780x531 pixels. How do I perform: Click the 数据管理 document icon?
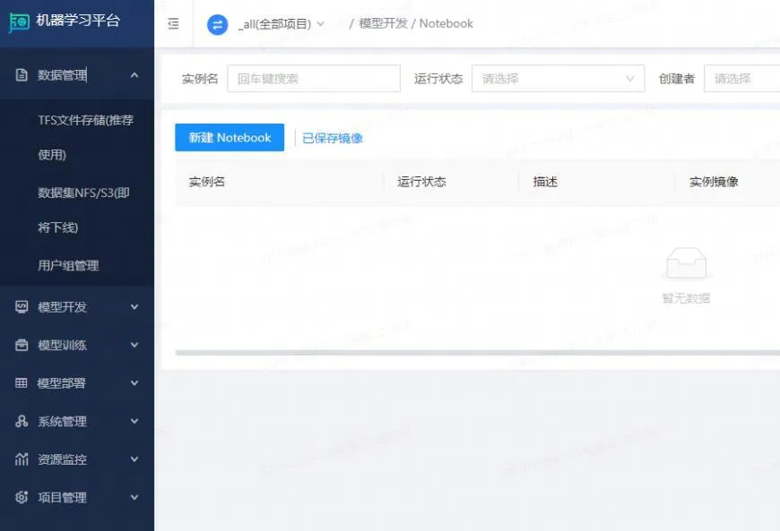[x=22, y=75]
